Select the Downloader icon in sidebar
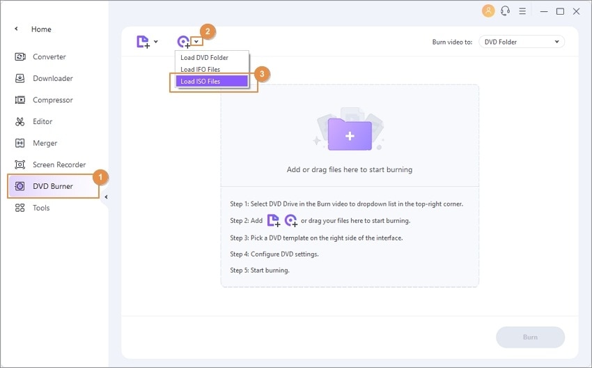592x368 pixels. tap(20, 78)
